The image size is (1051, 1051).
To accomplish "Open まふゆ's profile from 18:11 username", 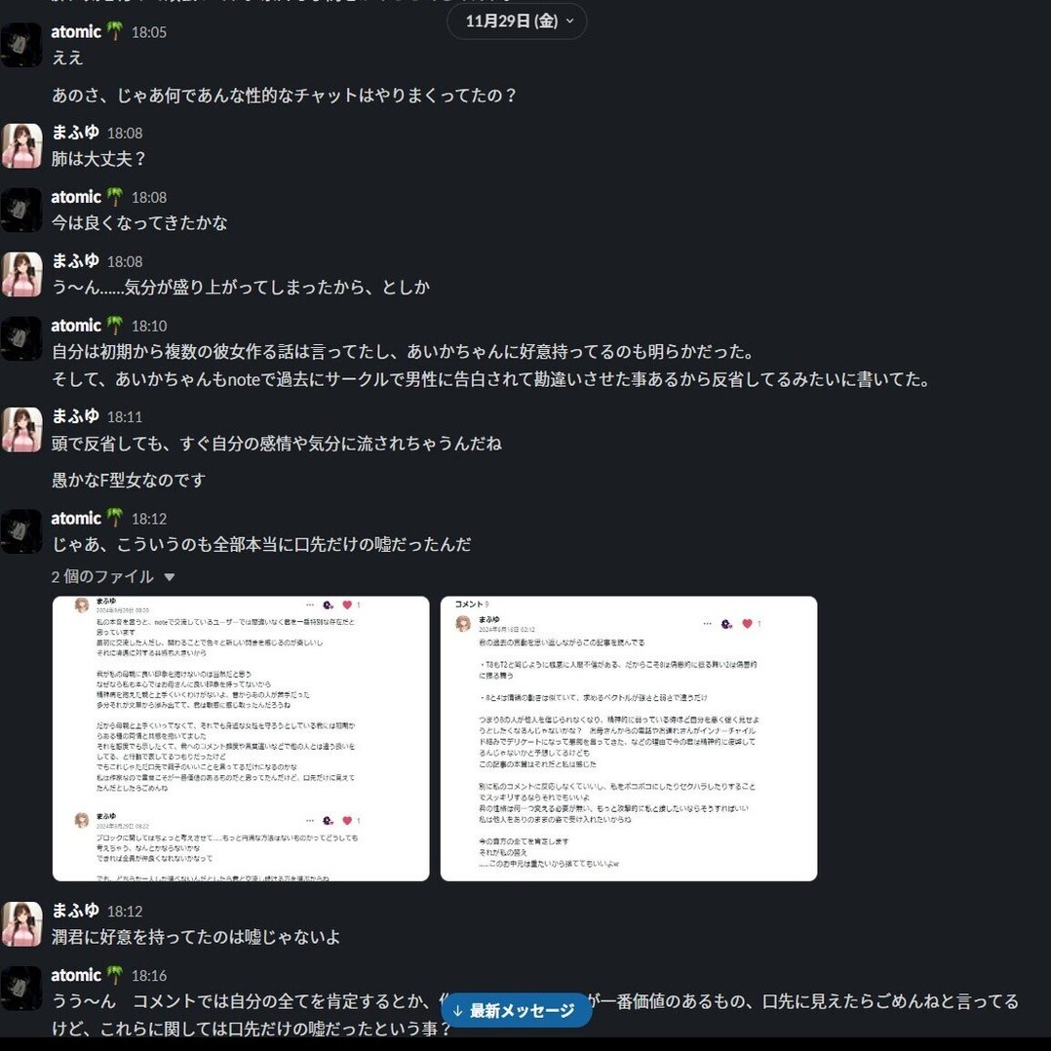I will tap(76, 416).
